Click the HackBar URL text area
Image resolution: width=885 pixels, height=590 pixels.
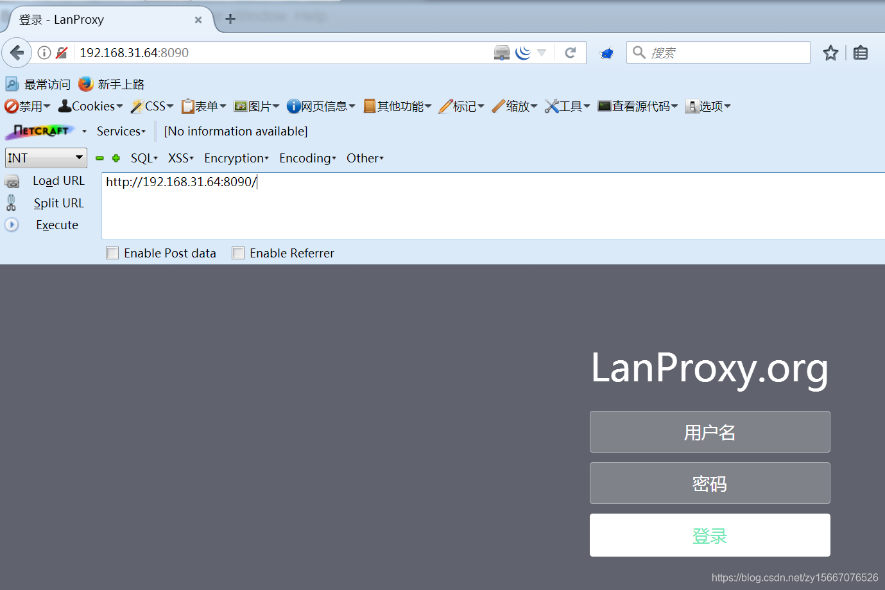[x=493, y=205]
